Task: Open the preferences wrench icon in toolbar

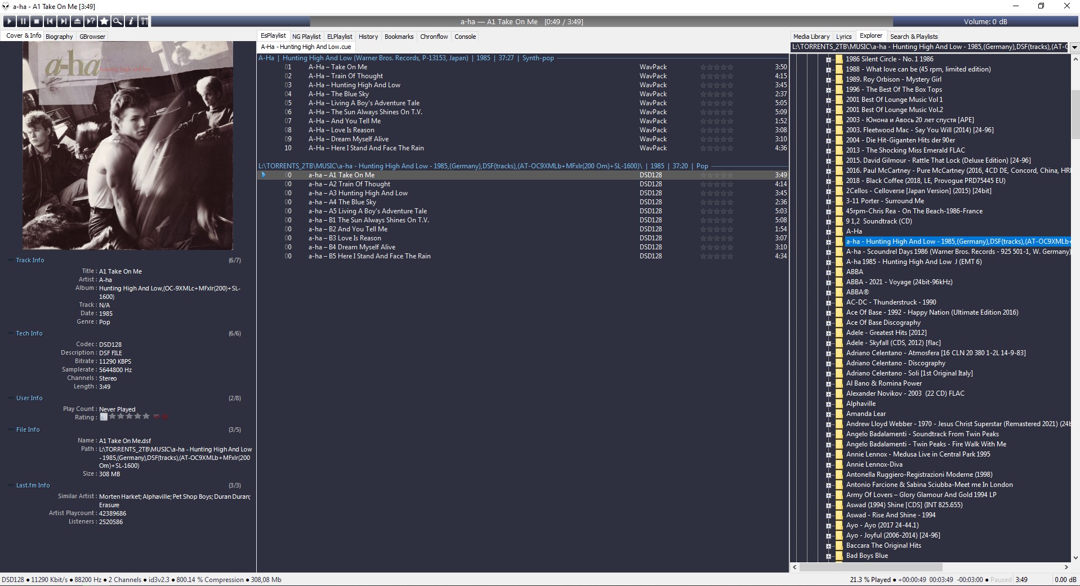Action: coord(145,21)
